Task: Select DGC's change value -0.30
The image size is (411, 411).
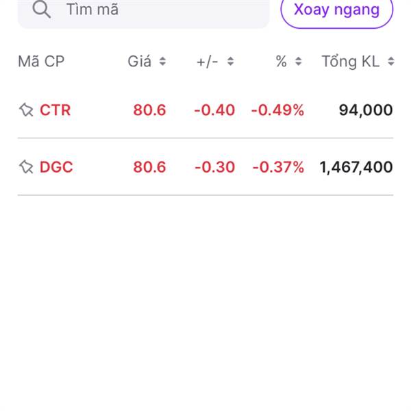Action: (214, 167)
